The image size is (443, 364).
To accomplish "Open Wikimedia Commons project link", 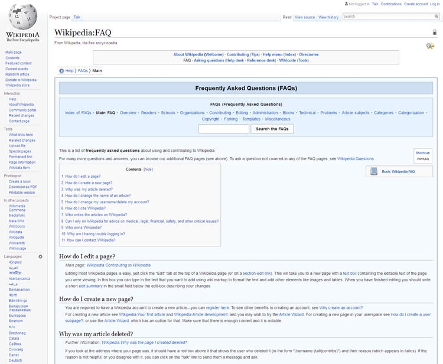I will tap(17, 208).
